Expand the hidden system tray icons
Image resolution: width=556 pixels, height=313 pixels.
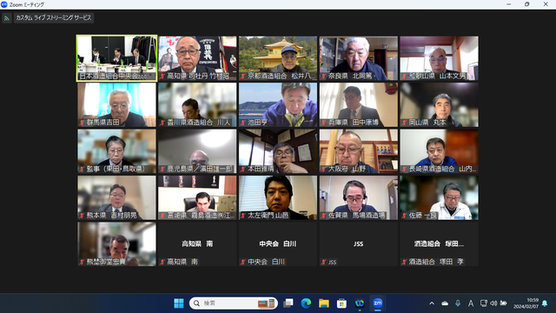pyautogui.click(x=432, y=303)
